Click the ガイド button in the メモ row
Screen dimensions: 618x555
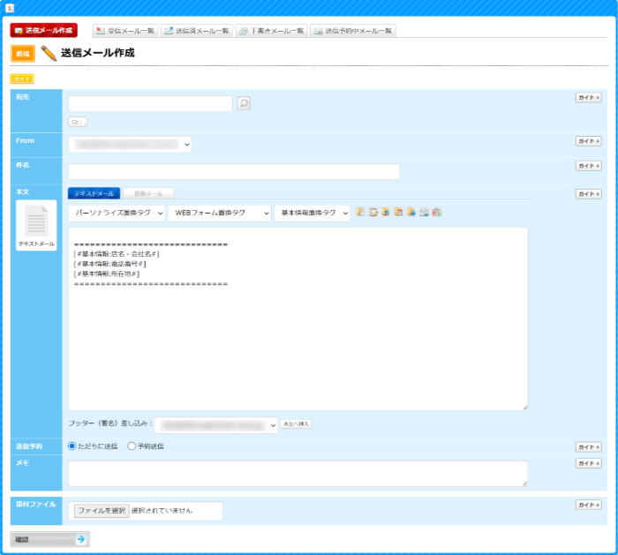point(589,463)
